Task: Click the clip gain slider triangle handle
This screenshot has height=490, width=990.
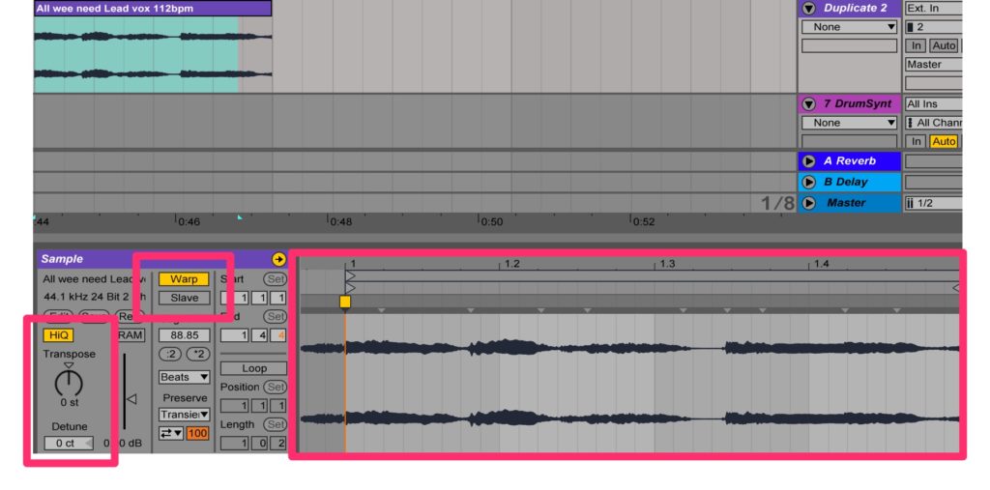Action: (x=131, y=399)
